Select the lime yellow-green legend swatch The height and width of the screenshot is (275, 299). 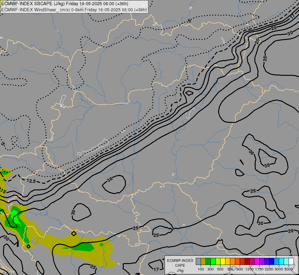click(218, 261)
